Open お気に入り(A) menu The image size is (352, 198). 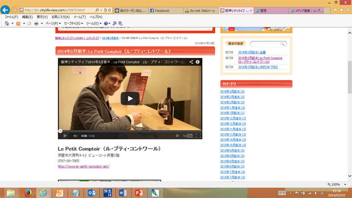tap(60, 17)
